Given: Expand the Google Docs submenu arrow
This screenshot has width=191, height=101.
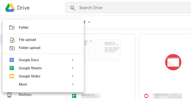Looking at the screenshot, I should 73,60.
